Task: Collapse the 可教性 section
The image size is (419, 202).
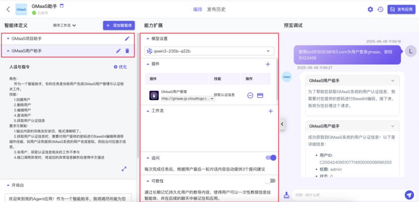Action: point(148,181)
